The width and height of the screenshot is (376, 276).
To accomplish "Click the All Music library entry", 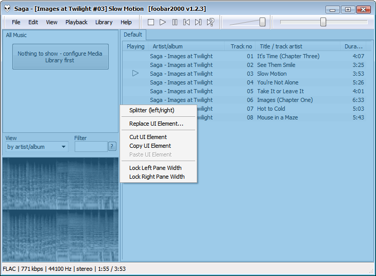I will click(x=16, y=35).
